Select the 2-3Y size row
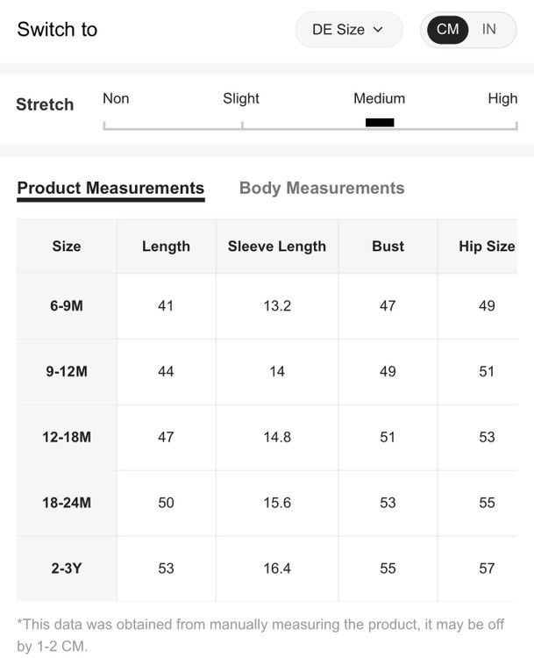The width and height of the screenshot is (534, 658). click(x=67, y=569)
